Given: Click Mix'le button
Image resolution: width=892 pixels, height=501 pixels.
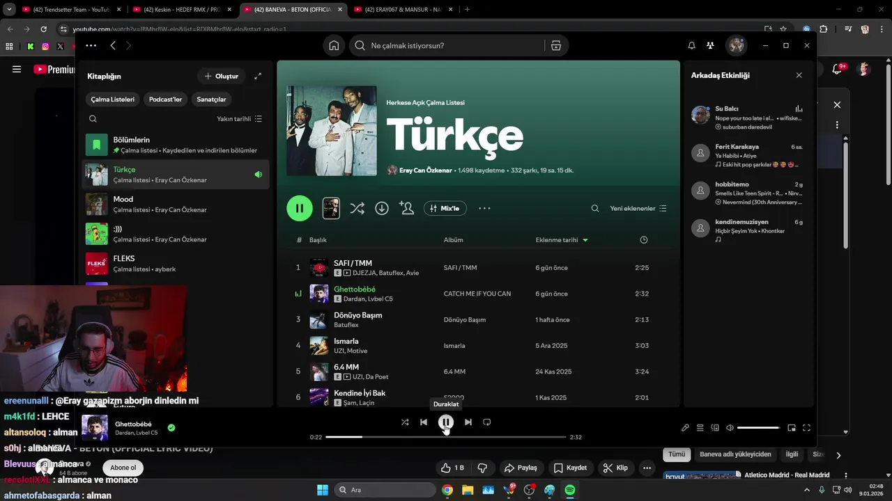Looking at the screenshot, I should [445, 208].
